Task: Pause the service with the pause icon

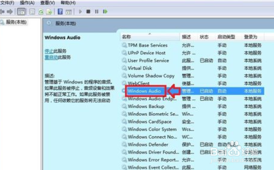Action: point(97,12)
